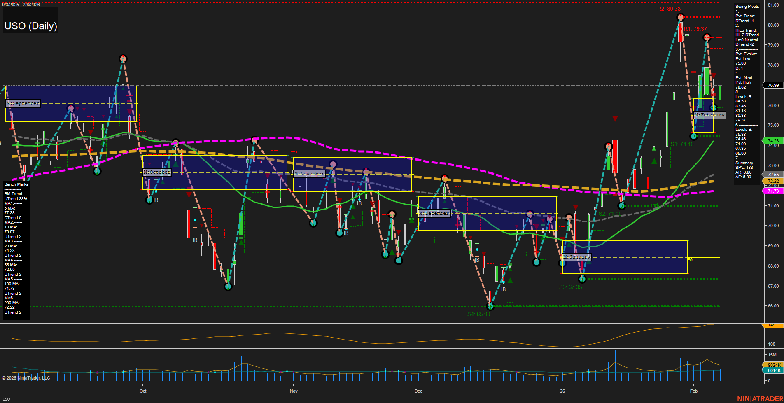The image size is (784, 403).
Task: Click the NINJATRADER logo in the bottom corner
Action: (x=759, y=398)
